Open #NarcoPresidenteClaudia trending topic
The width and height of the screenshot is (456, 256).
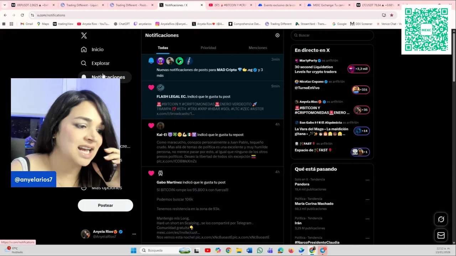tap(317, 242)
